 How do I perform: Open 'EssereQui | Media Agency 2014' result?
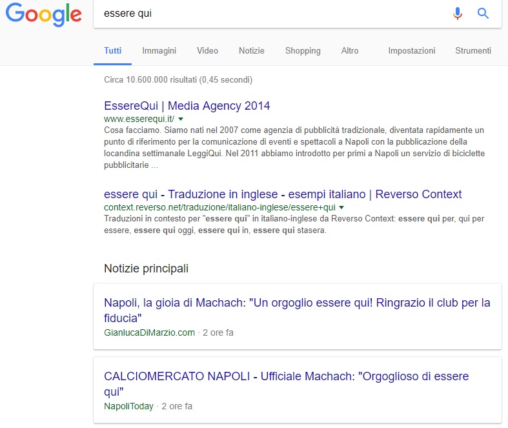[x=187, y=106]
